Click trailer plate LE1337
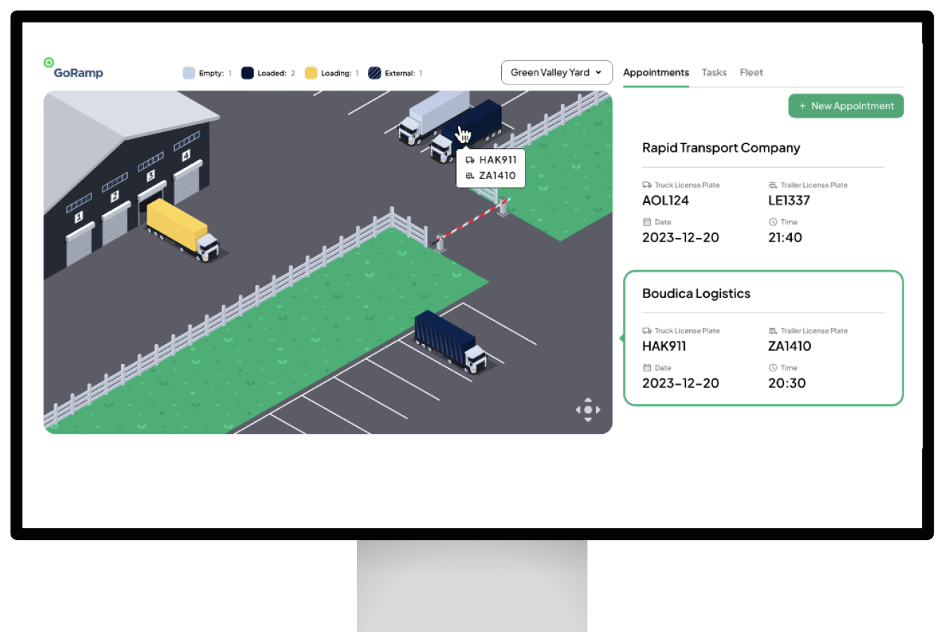945x632 pixels. [x=789, y=201]
